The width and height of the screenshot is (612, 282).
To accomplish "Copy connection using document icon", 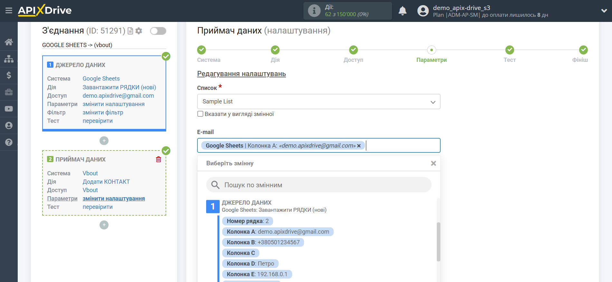I will (130, 31).
